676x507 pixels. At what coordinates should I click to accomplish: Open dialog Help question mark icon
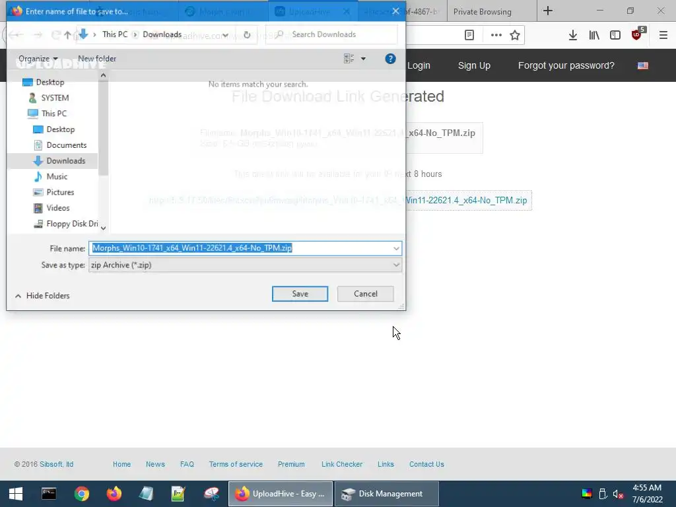tap(390, 59)
